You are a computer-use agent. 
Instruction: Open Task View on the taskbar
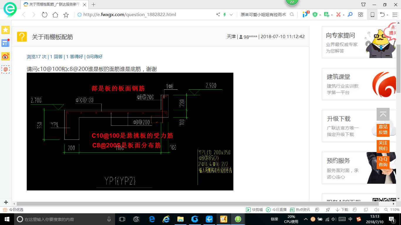point(122,219)
